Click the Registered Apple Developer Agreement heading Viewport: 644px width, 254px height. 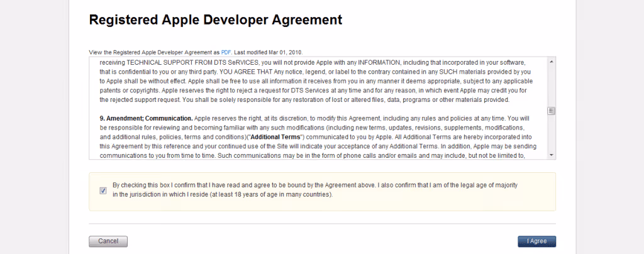pyautogui.click(x=216, y=19)
